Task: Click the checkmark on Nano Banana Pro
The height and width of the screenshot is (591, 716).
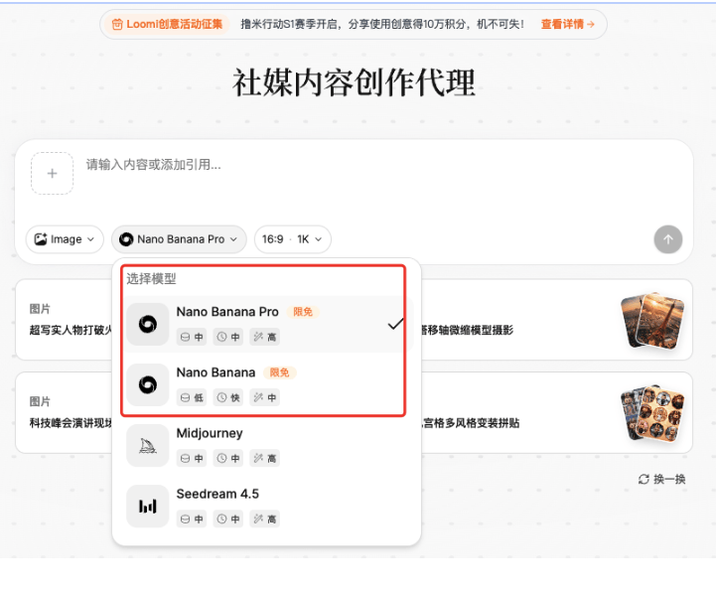Action: (395, 324)
